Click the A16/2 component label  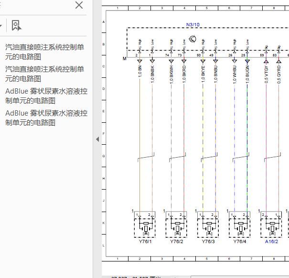[x=271, y=242]
